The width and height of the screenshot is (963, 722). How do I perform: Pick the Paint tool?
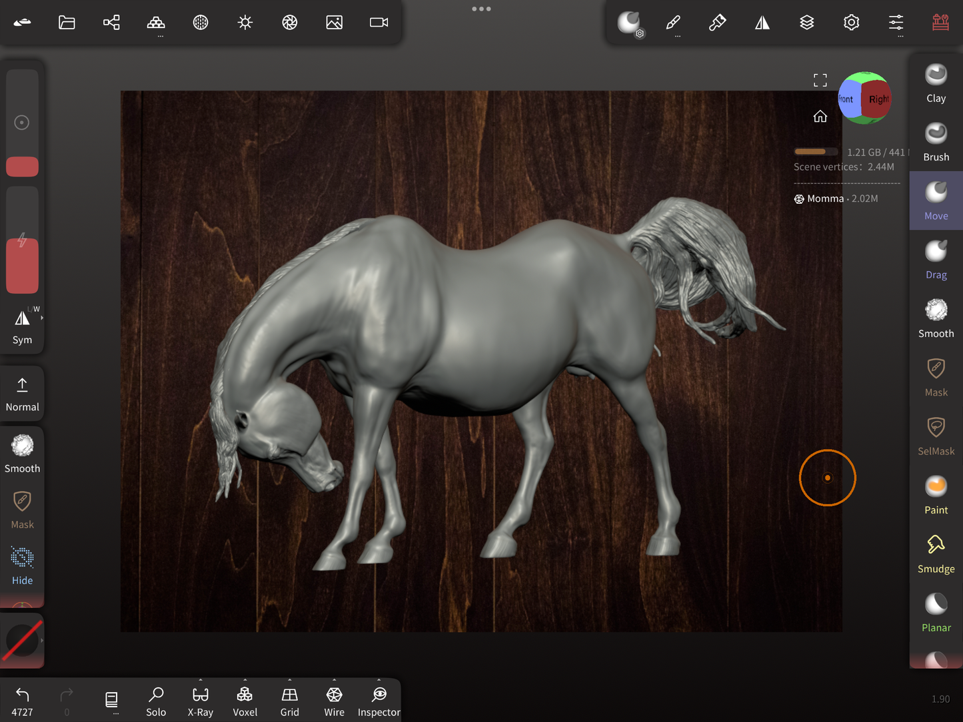tap(936, 495)
